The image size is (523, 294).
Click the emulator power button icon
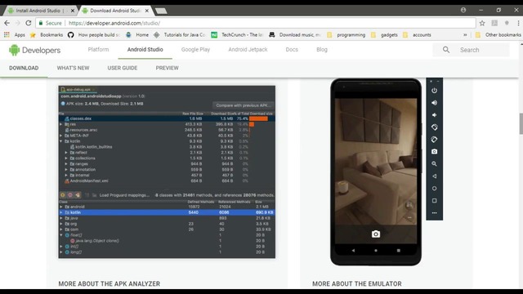[434, 91]
